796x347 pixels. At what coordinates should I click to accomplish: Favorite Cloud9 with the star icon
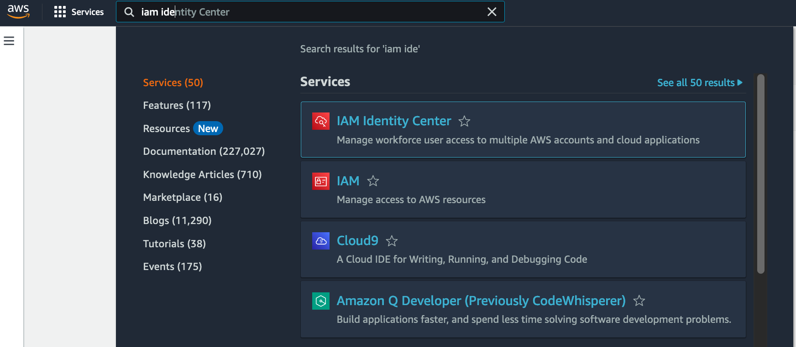click(392, 241)
